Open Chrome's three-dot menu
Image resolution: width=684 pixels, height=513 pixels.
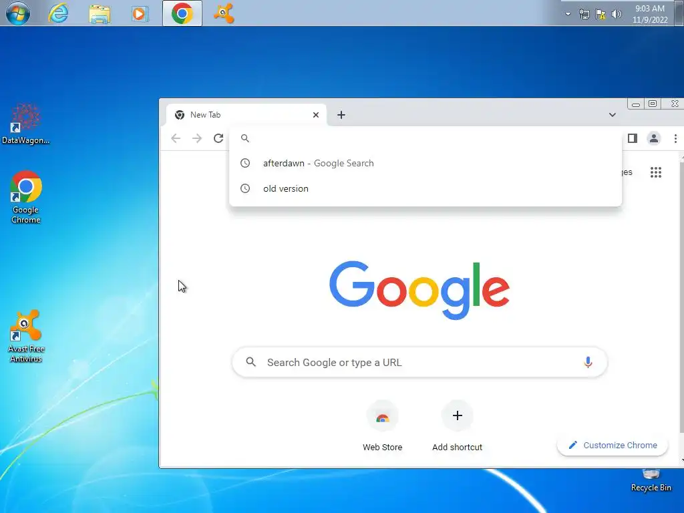675,138
